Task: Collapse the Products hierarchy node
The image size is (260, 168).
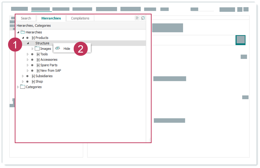Action: coord(23,38)
